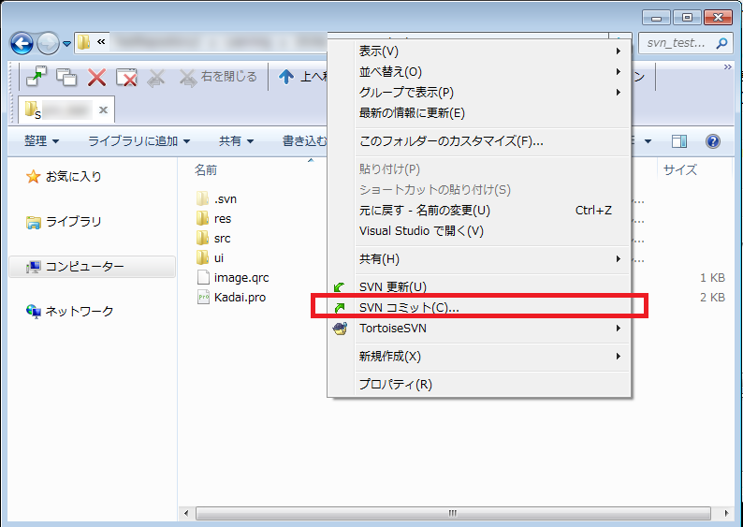Open the 新規作成(X) submenu
The width and height of the screenshot is (743, 527).
tap(479, 356)
